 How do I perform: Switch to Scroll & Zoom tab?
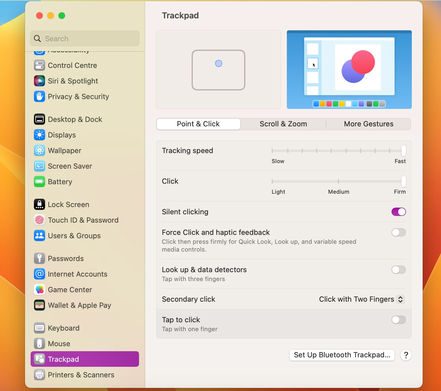click(x=283, y=124)
